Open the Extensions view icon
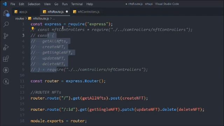Viewport: 224px width, 126px height. (6, 59)
